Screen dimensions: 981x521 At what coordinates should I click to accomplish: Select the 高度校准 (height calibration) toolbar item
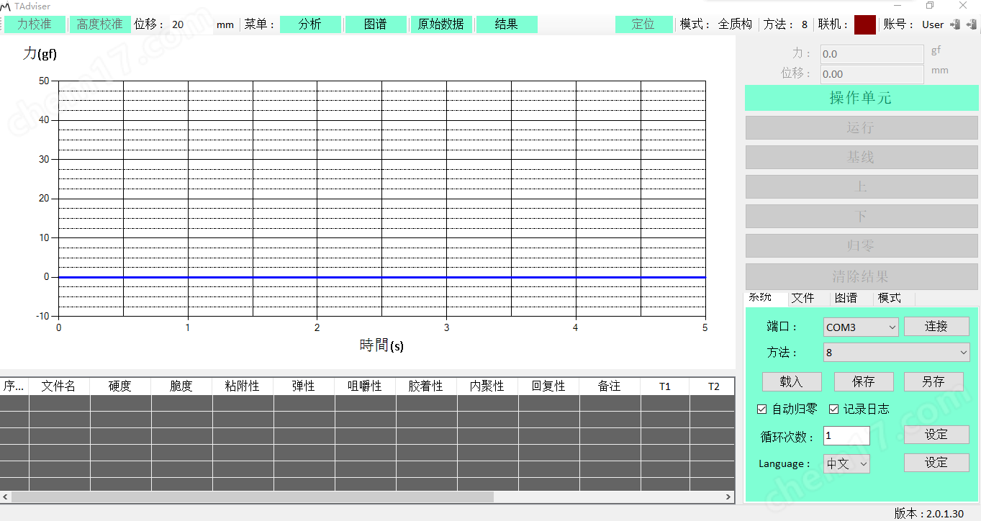(x=101, y=24)
